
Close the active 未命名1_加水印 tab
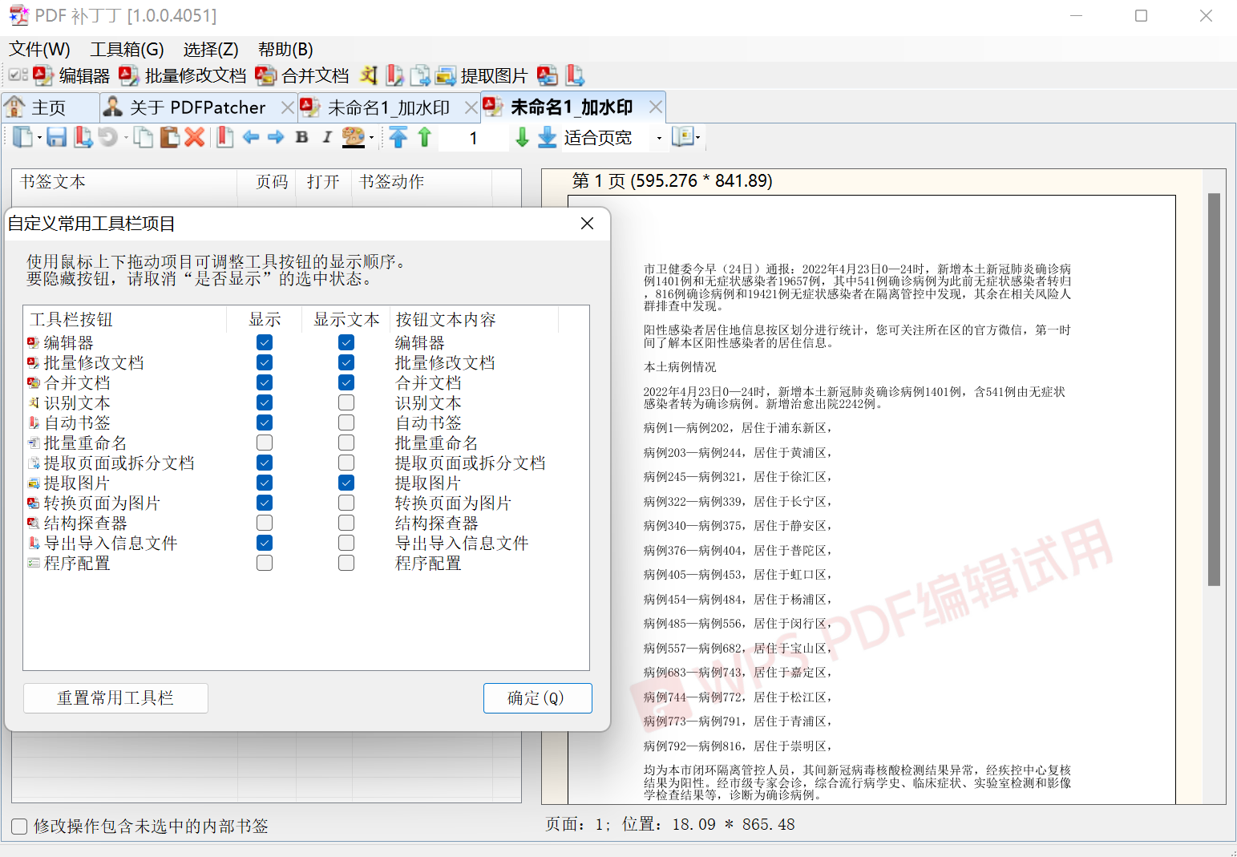coord(656,107)
